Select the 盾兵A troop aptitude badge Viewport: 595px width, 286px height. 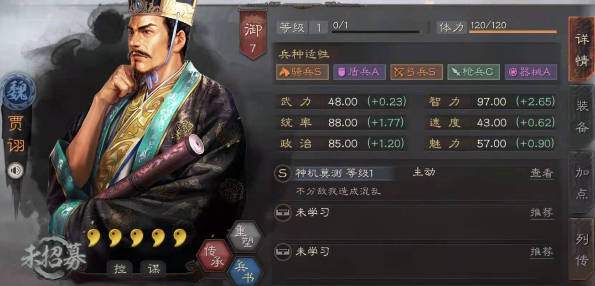click(x=359, y=72)
